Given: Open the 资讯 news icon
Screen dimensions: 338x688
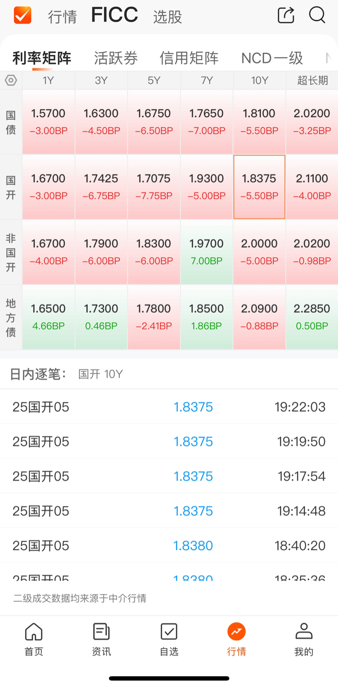Looking at the screenshot, I should 102,640.
